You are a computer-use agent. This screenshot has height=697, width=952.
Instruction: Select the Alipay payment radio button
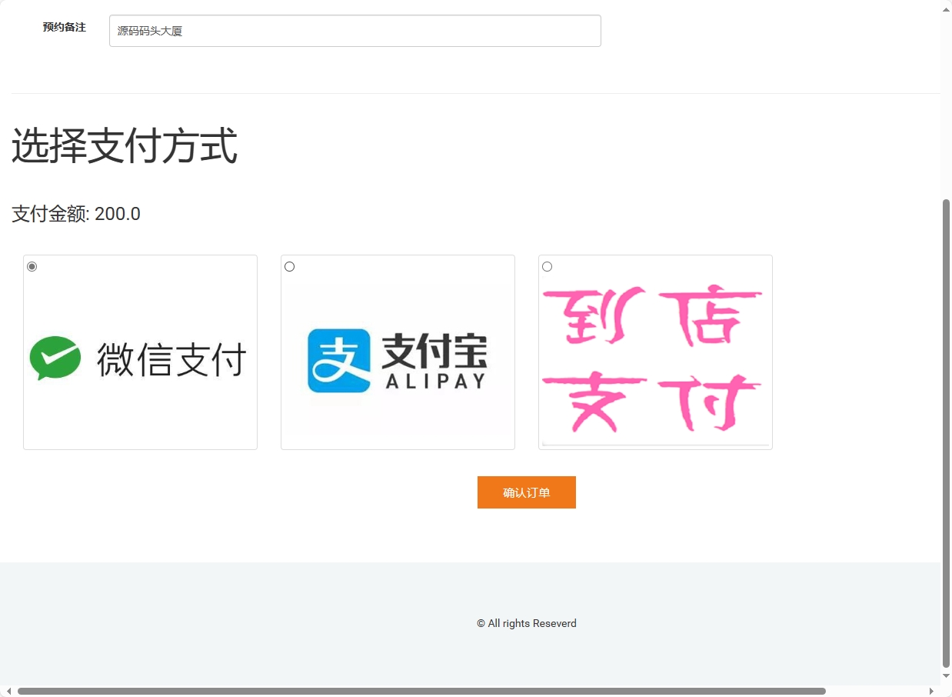coord(289,266)
